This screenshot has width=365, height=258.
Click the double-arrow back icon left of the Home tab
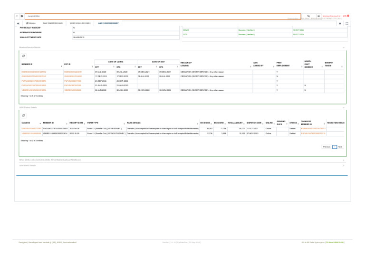coord(18,23)
